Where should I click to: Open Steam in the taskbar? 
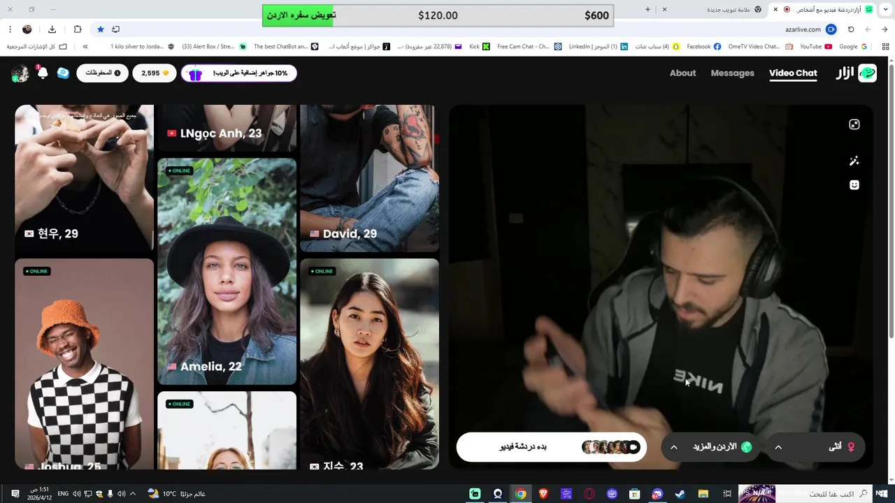pyautogui.click(x=680, y=494)
